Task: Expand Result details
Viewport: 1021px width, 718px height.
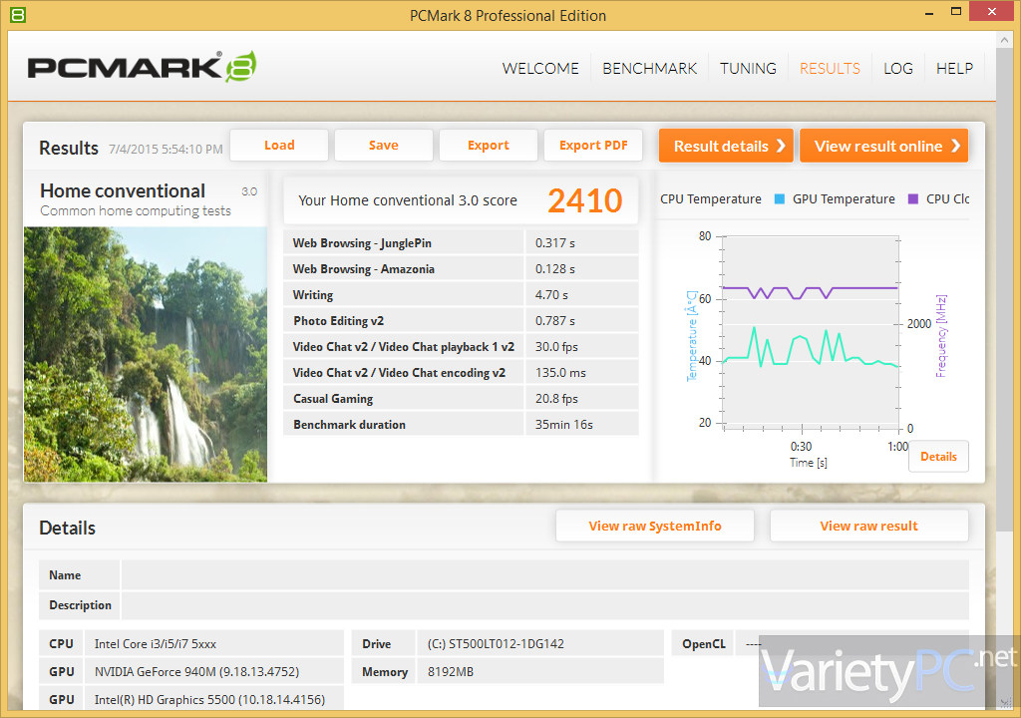Action: 725,146
